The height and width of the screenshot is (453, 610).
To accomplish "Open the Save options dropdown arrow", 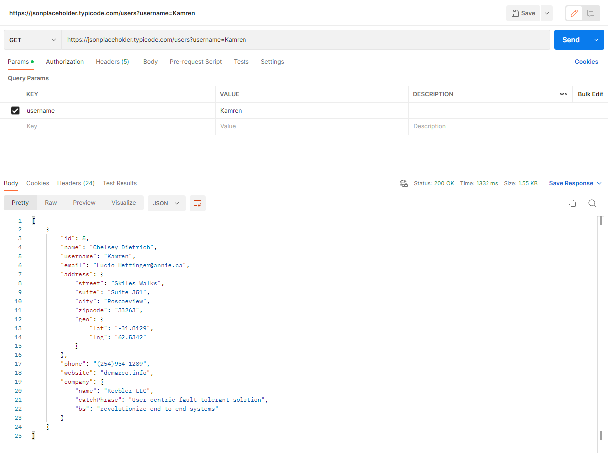I will pos(547,13).
